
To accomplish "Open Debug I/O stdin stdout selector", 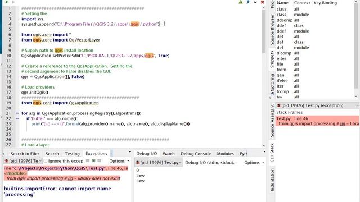I will tap(211, 162).
